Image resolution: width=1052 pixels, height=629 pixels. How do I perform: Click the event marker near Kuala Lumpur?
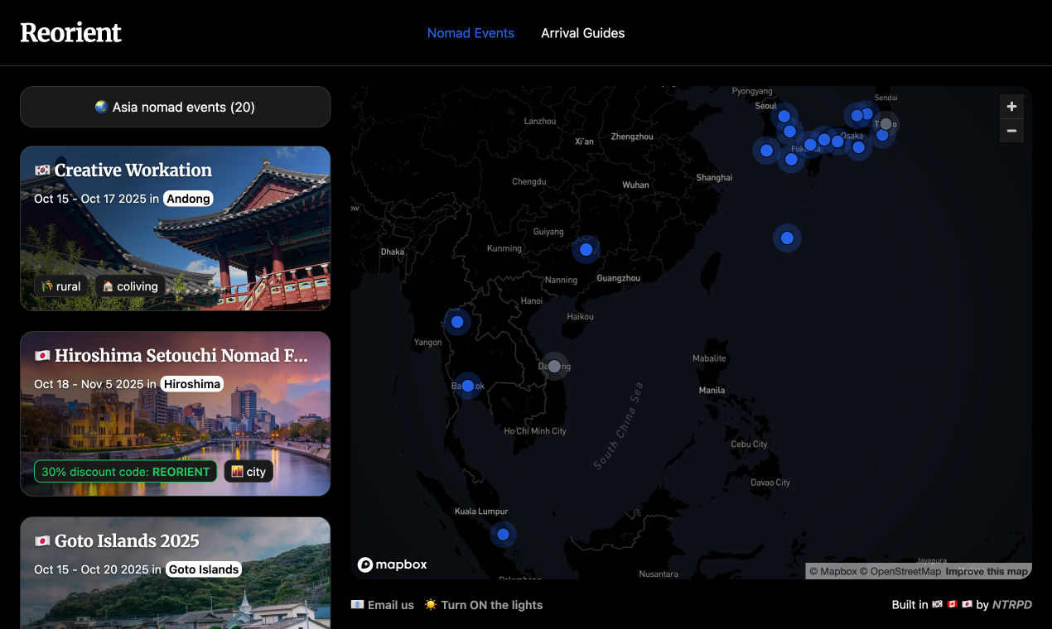coord(503,535)
